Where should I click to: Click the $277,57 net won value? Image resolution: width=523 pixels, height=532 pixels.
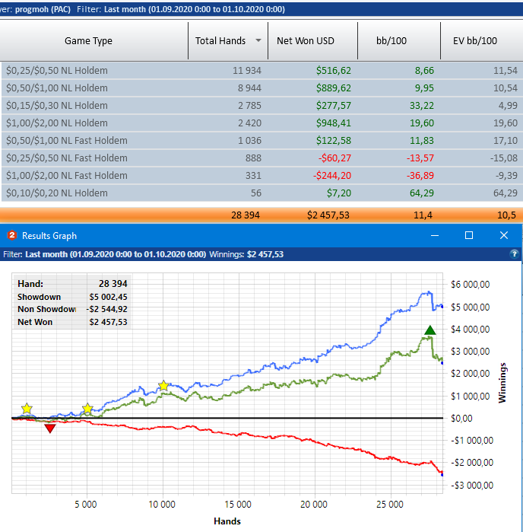[x=334, y=106]
